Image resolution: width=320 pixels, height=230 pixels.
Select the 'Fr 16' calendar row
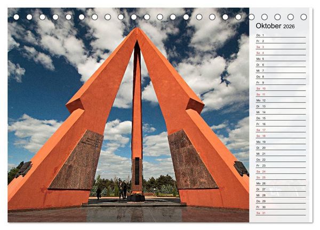point(281,124)
